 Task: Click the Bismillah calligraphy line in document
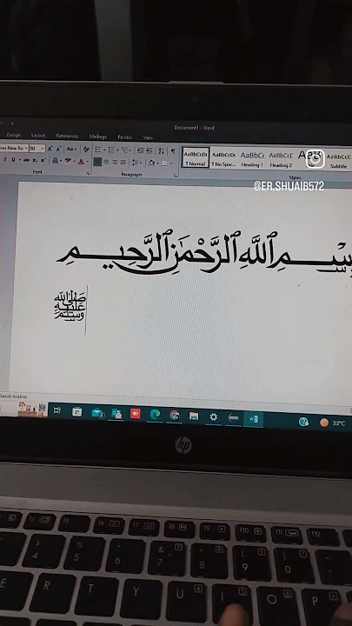tap(204, 252)
